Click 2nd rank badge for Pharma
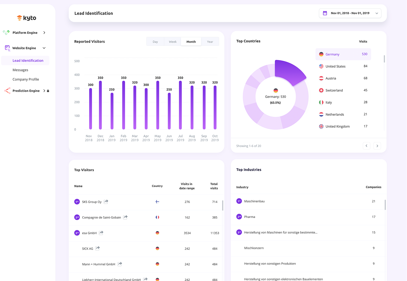This screenshot has width=407, height=281. pyautogui.click(x=239, y=217)
